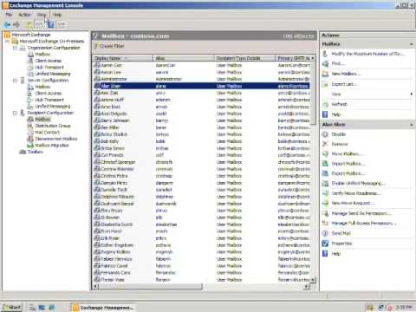416x312 pixels.
Task: Collapse the selected user actions section
Action: 412,125
